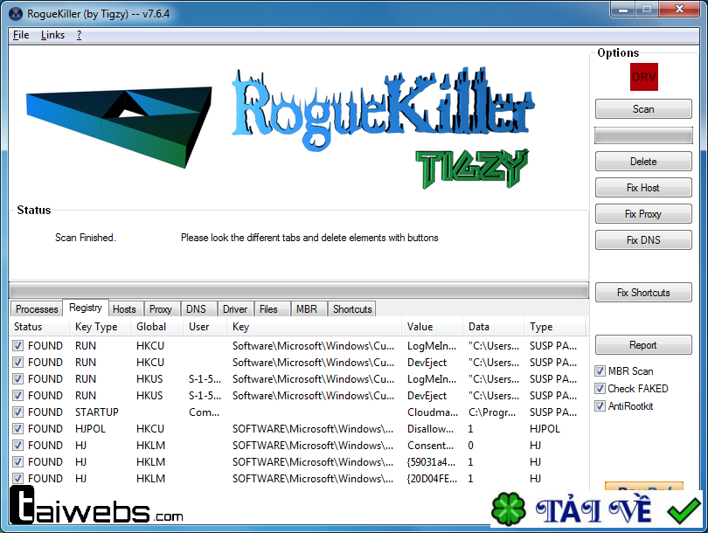Viewport: 708px width, 533px height.
Task: Uncheck the first FOUND RUN registry entry
Action: click(x=18, y=345)
